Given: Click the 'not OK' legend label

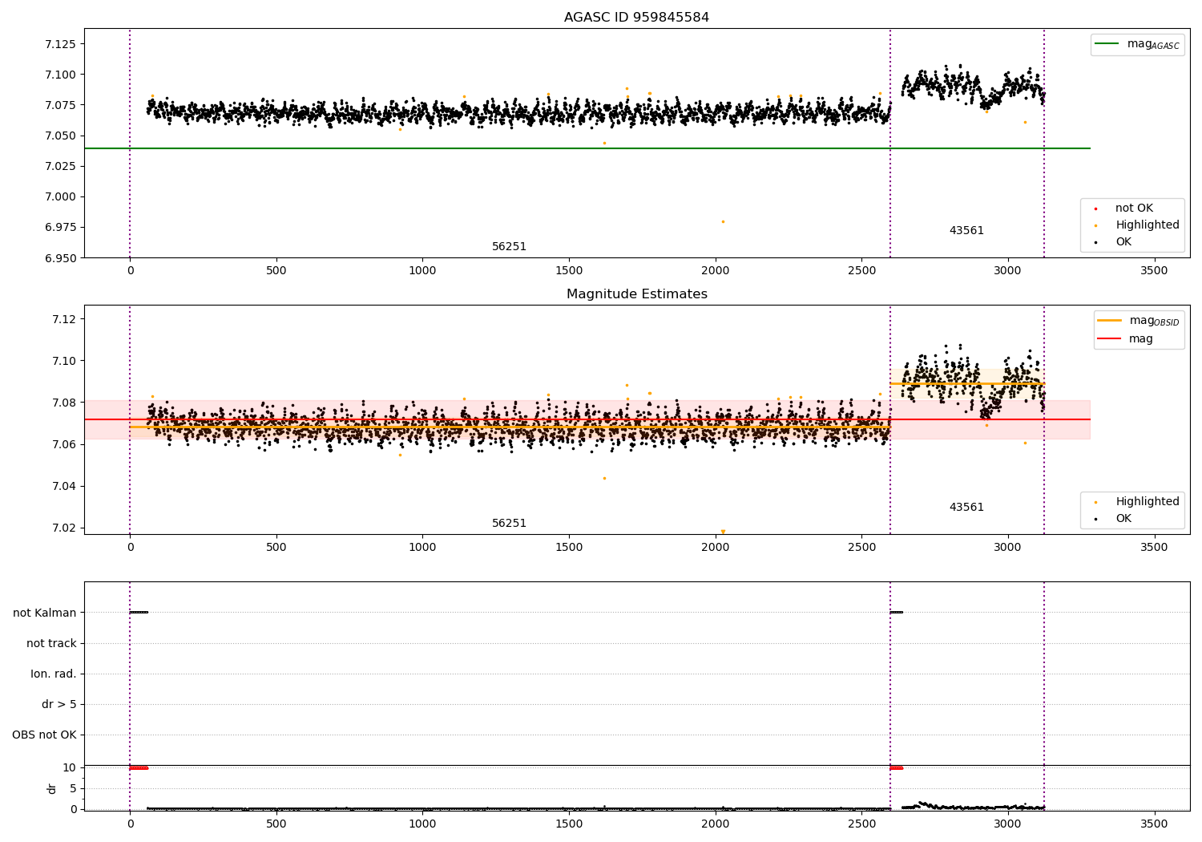Looking at the screenshot, I should (x=1134, y=208).
